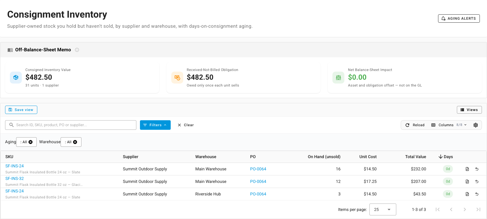
Task: Click the info icon beside Off-Balance-Sheet Memo
Action: [77, 50]
